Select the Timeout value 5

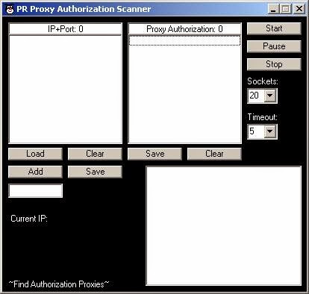click(x=255, y=131)
